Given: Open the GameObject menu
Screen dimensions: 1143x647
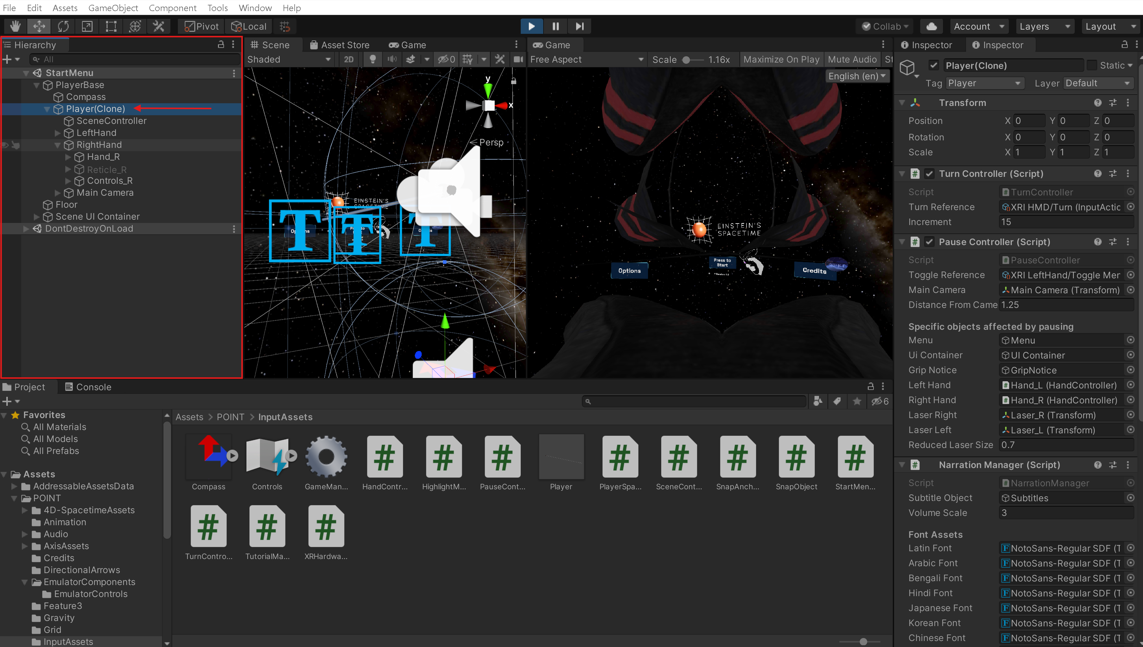Looking at the screenshot, I should (113, 7).
